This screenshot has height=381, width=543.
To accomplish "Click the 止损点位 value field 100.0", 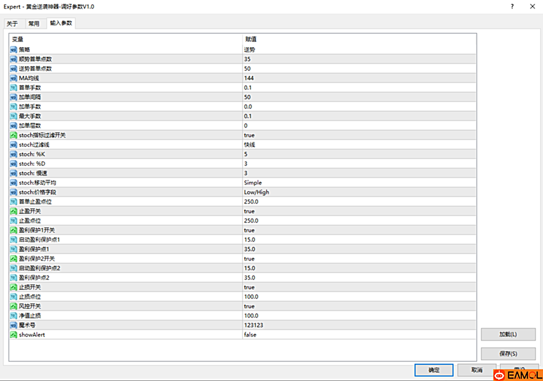I will click(x=251, y=297).
